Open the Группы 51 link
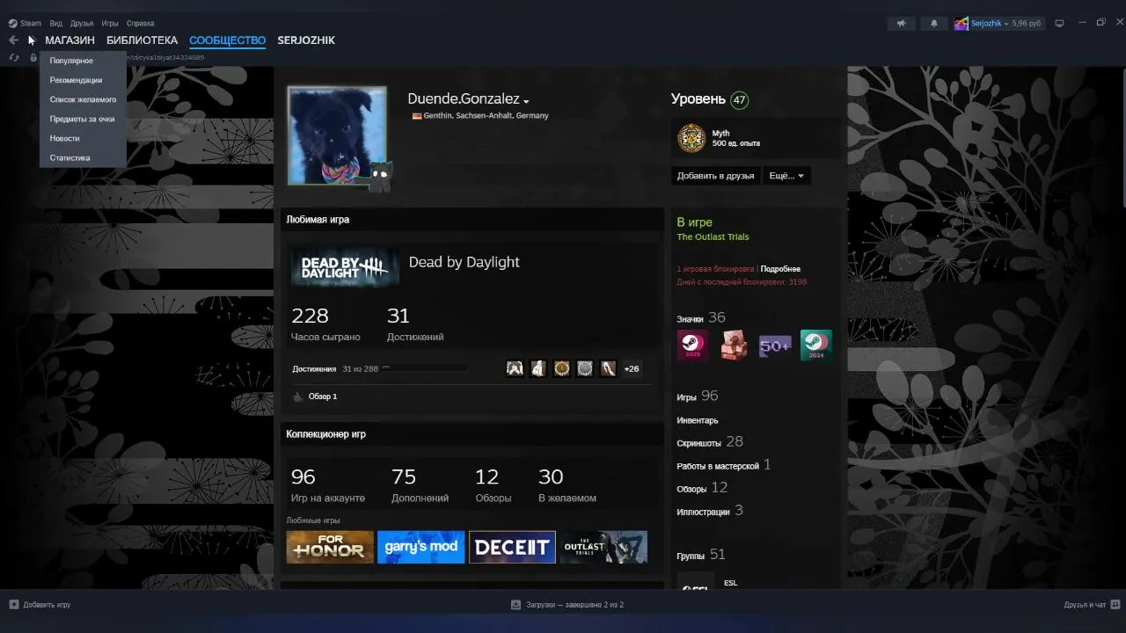The height and width of the screenshot is (633, 1126). pos(701,555)
